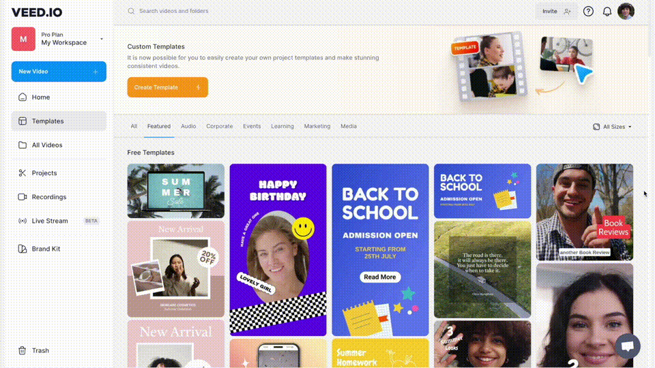Image resolution: width=655 pixels, height=368 pixels.
Task: Click the Invite button
Action: click(557, 12)
